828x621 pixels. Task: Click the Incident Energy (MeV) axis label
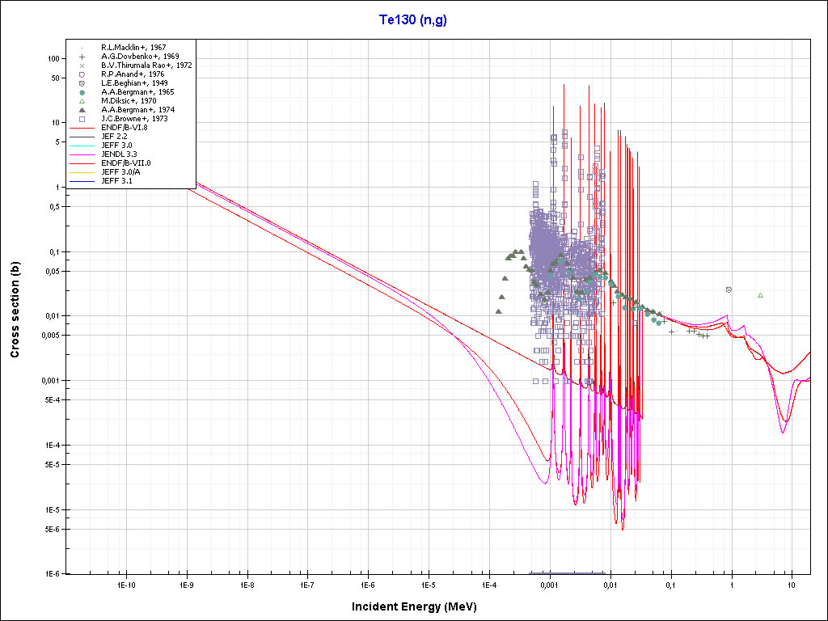point(420,606)
